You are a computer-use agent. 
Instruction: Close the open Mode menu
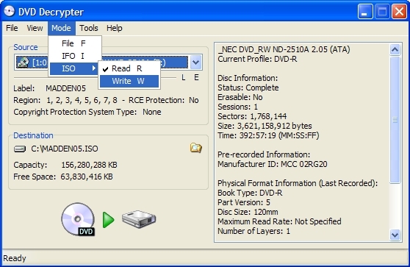[61, 28]
